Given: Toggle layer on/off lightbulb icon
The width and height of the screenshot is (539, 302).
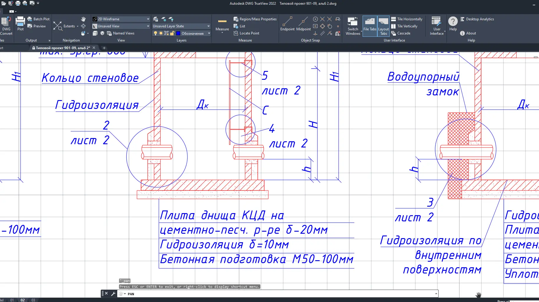Looking at the screenshot, I should 156,33.
